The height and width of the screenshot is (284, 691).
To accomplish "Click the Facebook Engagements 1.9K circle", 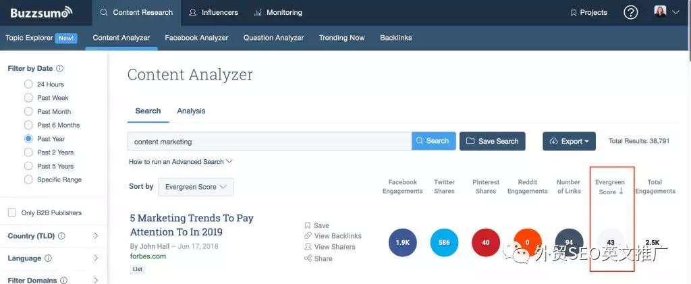I will click(402, 243).
